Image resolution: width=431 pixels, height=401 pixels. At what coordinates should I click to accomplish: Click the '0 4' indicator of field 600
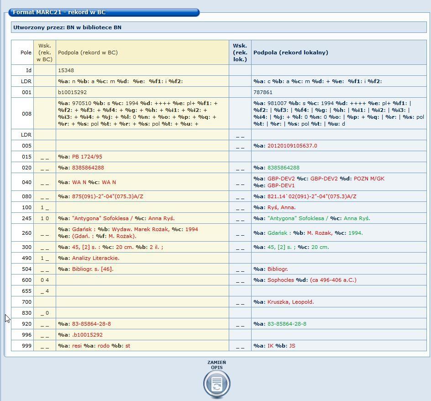coord(45,280)
